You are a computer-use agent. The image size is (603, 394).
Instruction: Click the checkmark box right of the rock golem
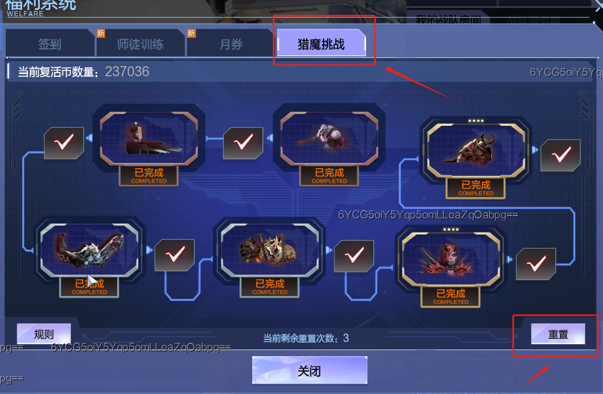[354, 256]
